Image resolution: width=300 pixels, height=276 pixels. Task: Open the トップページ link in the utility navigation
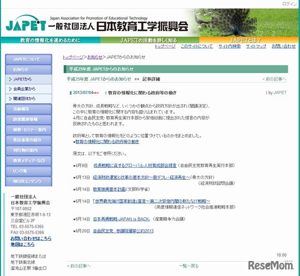(x=165, y=46)
